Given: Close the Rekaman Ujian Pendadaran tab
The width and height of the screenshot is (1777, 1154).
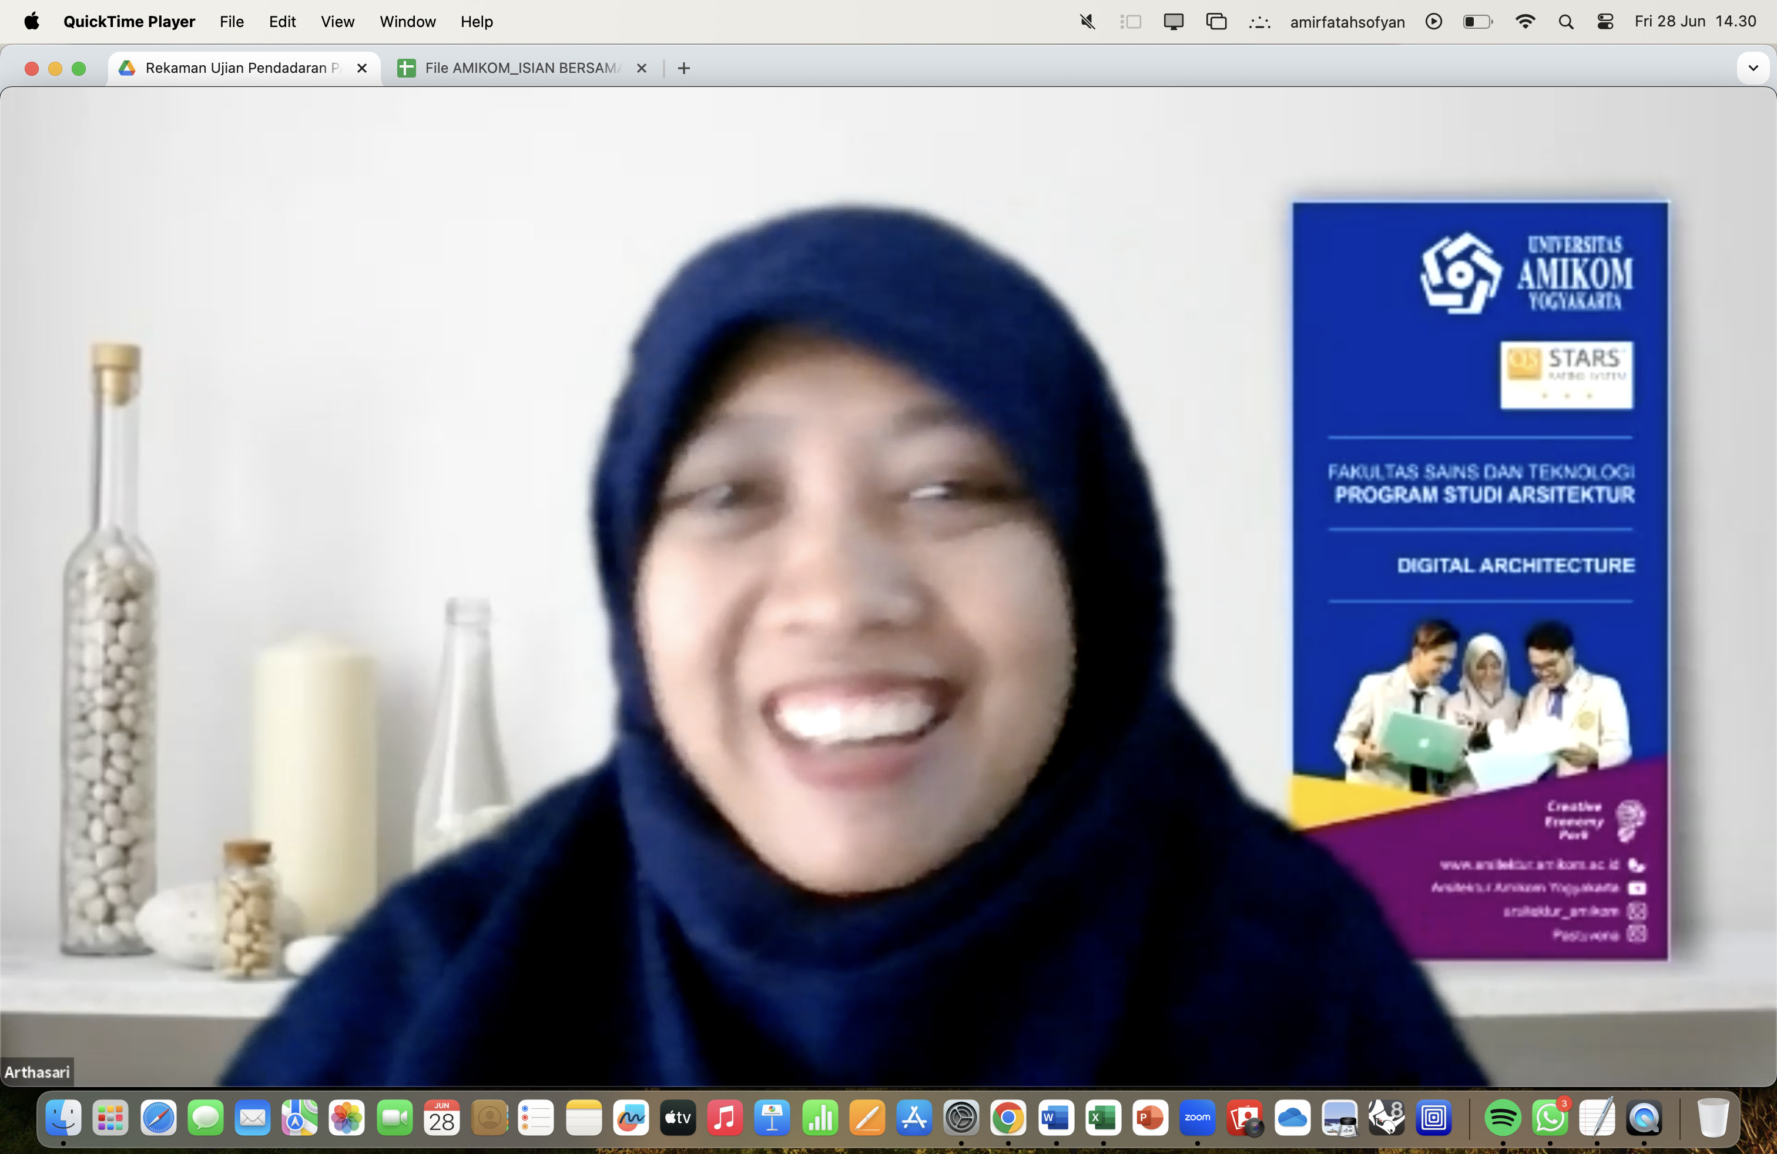Looking at the screenshot, I should click(362, 68).
